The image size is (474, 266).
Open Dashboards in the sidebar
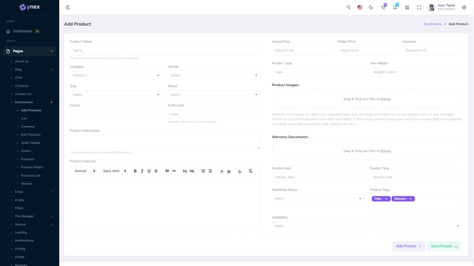[23, 31]
